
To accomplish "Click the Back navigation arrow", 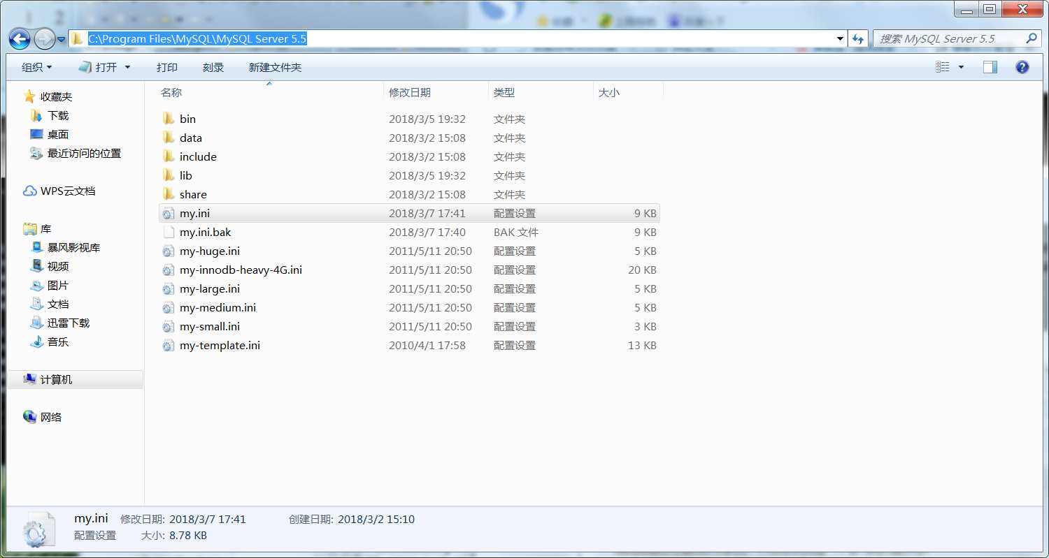I will pos(20,39).
